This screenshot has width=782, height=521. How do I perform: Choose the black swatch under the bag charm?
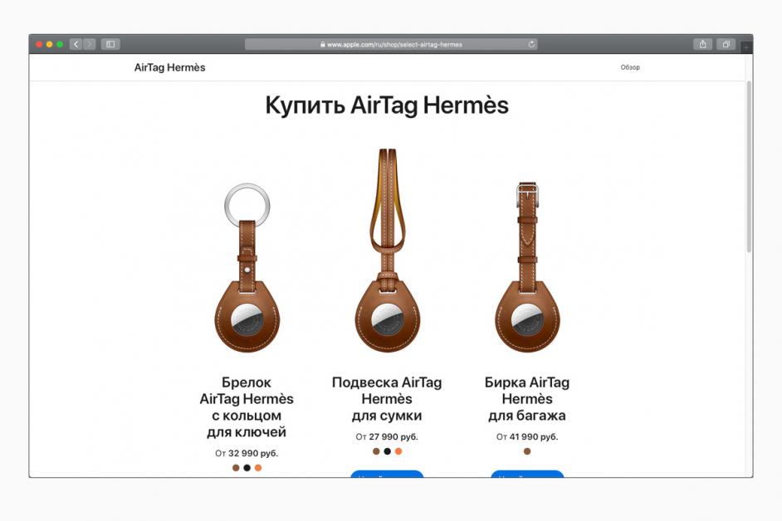pos(387,451)
